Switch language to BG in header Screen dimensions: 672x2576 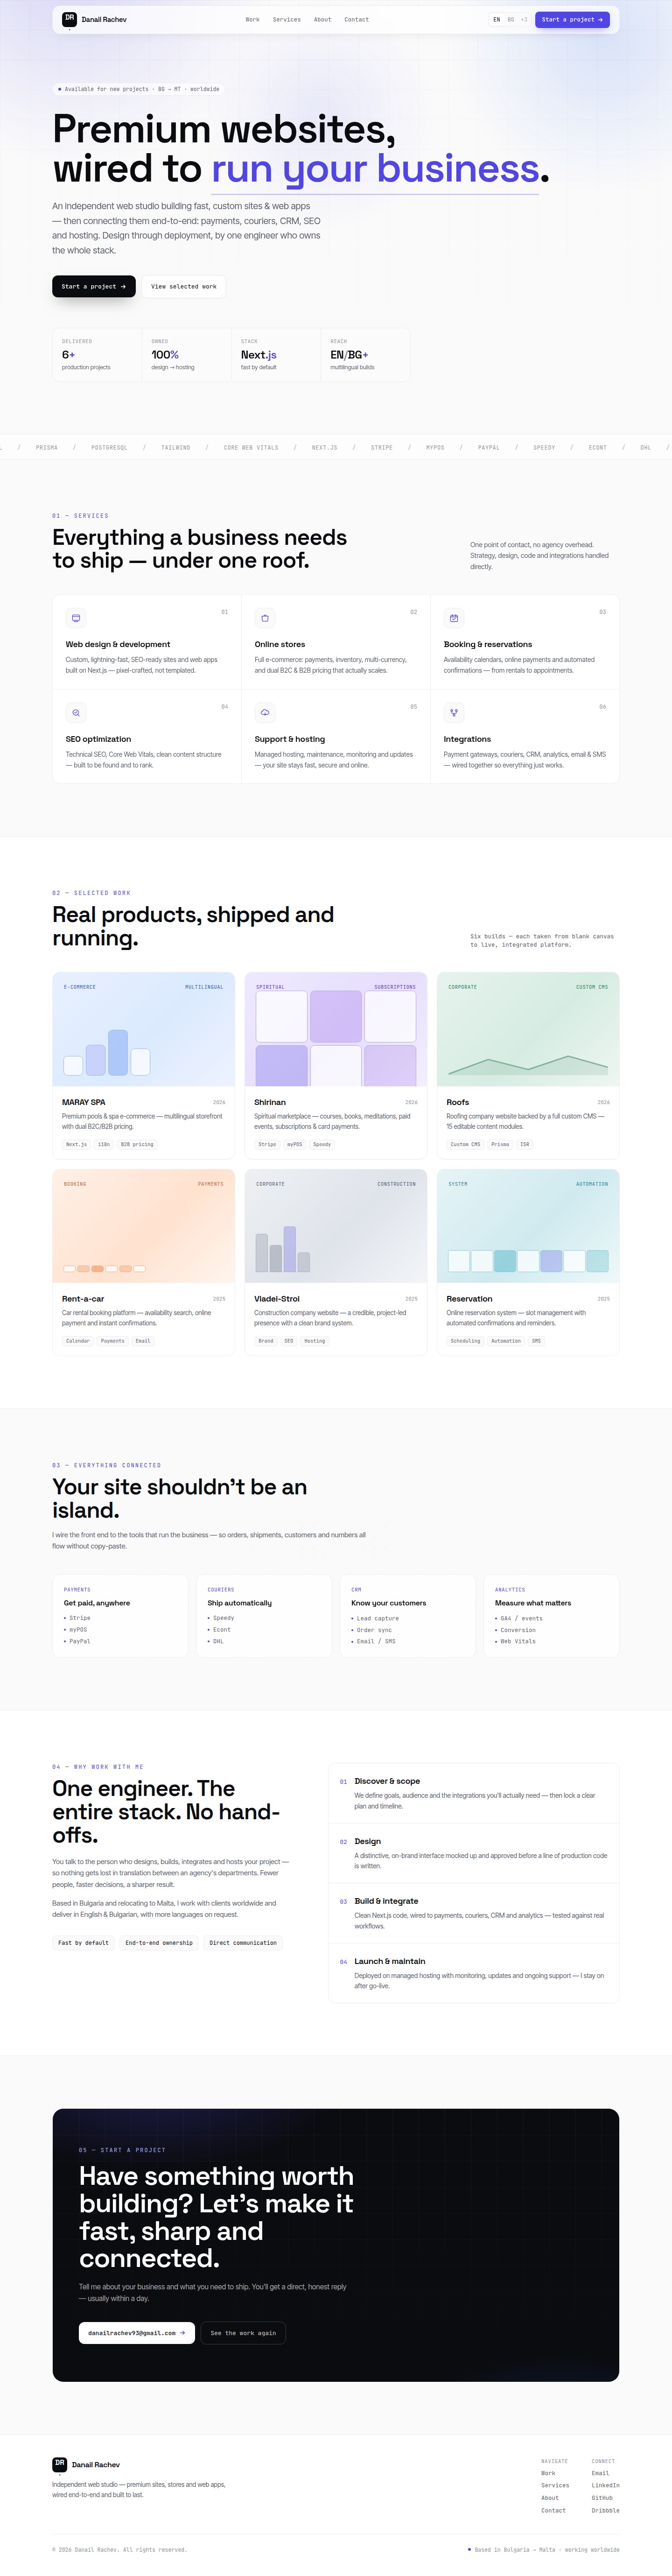(510, 19)
